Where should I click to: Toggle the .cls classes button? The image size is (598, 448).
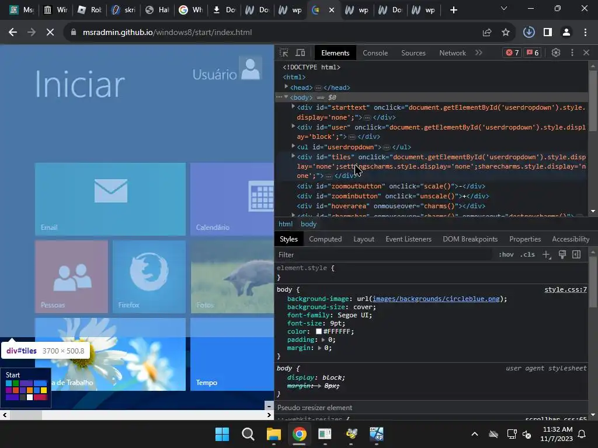click(x=527, y=254)
